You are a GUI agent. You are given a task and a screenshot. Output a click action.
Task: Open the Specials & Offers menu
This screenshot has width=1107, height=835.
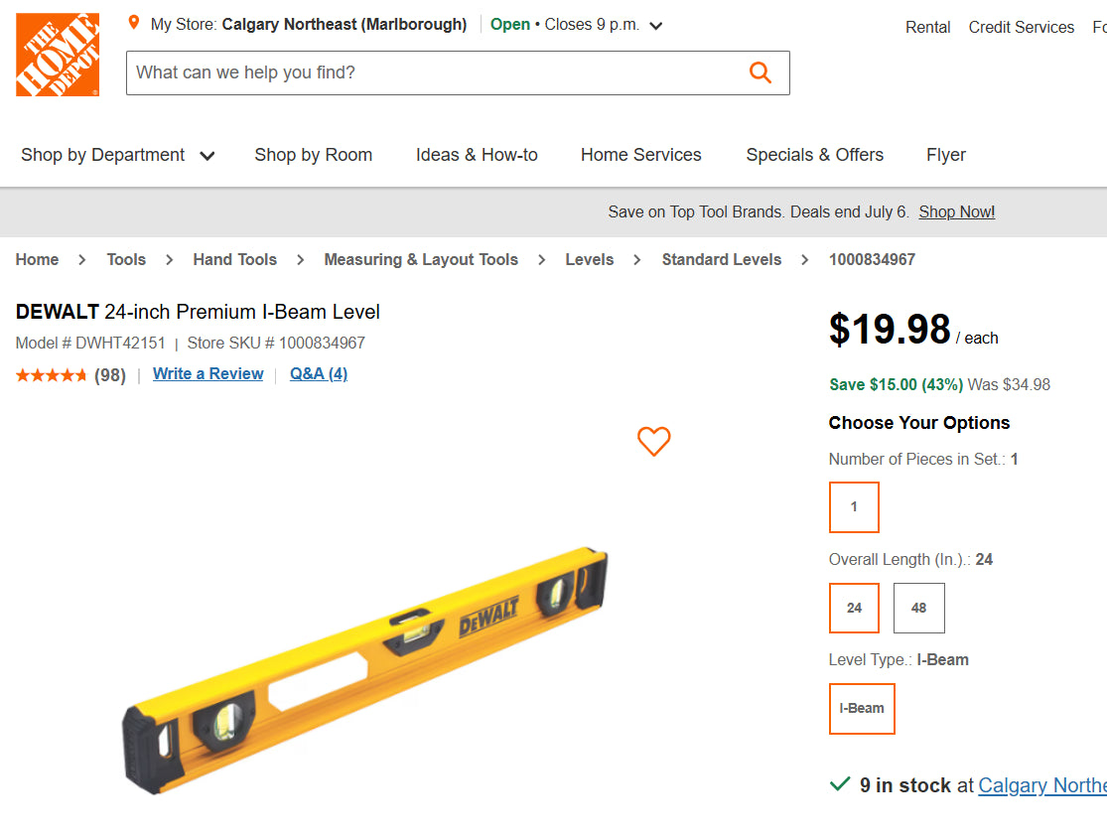[x=814, y=155]
